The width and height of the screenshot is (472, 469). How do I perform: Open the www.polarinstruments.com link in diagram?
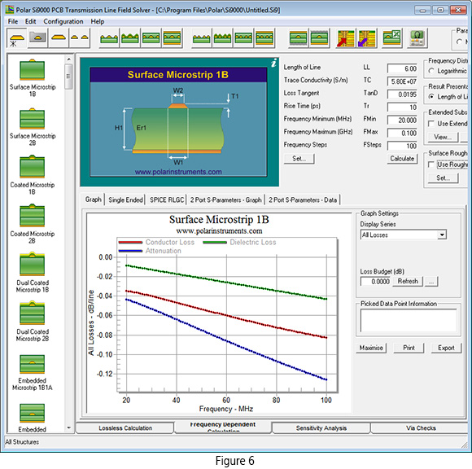pyautogui.click(x=178, y=172)
